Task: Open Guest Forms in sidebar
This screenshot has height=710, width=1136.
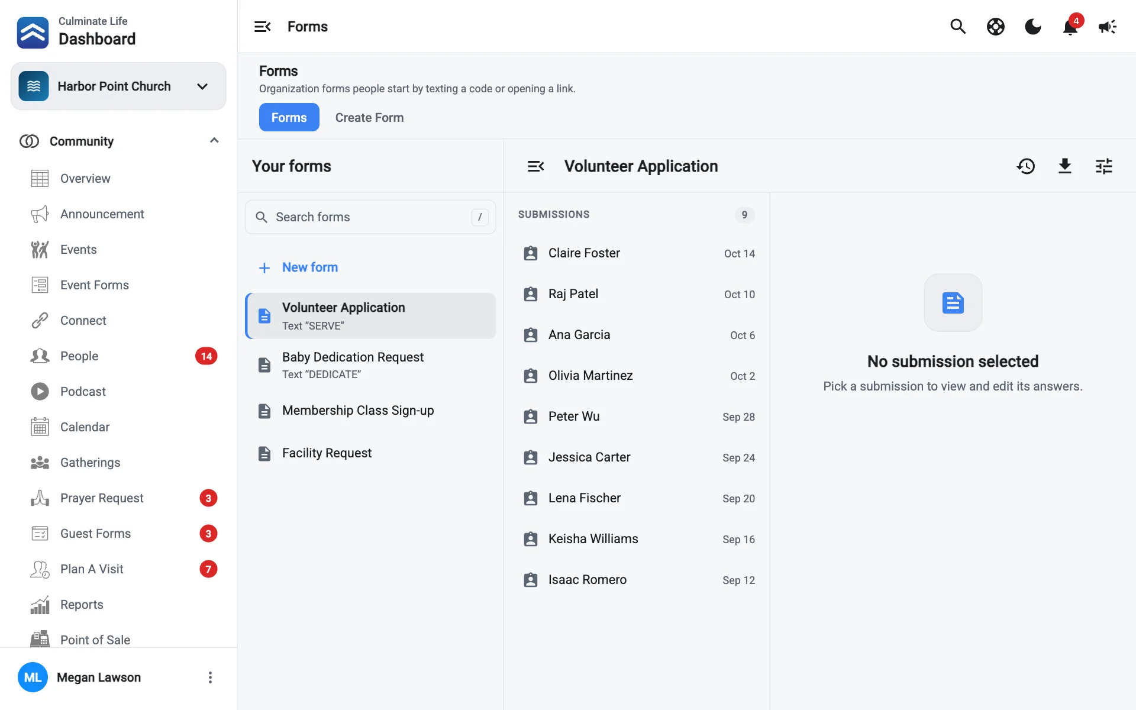Action: [118, 534]
